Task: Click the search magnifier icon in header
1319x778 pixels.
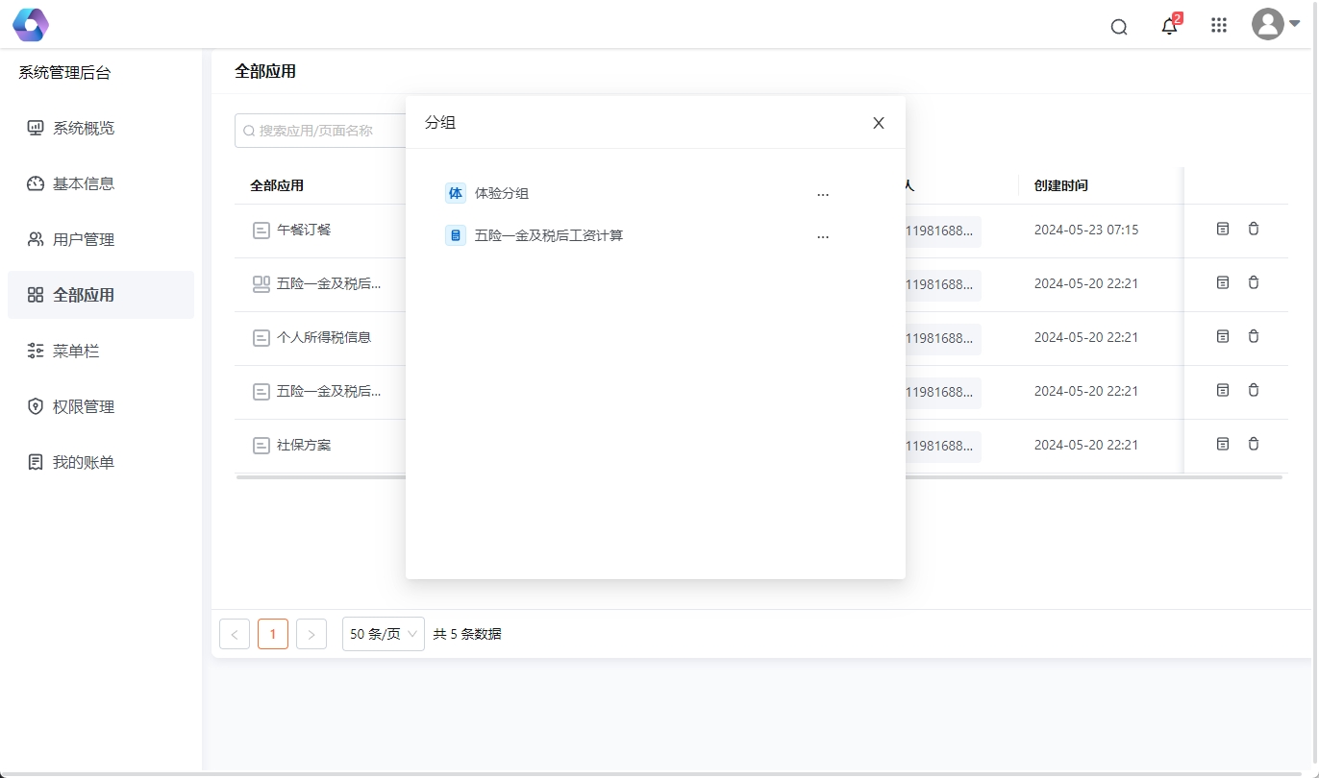Action: coord(1119,27)
